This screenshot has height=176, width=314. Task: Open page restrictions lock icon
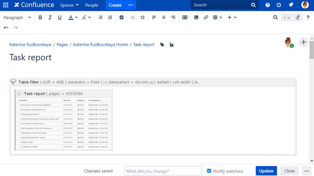coord(171,45)
